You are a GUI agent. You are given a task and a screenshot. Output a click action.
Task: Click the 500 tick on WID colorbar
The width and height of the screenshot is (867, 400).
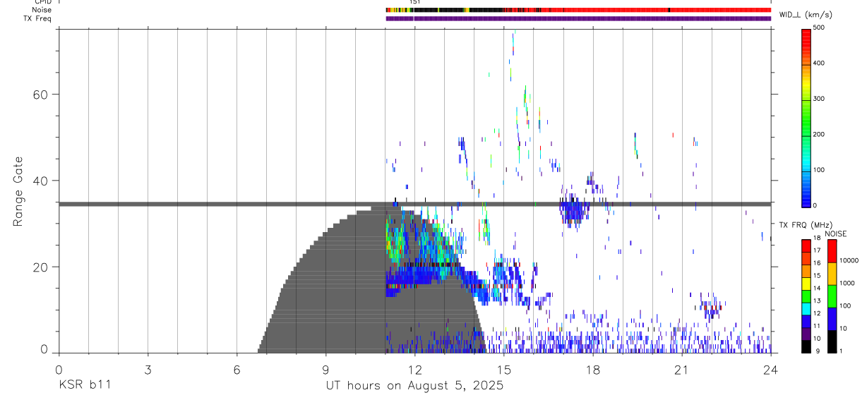819,28
